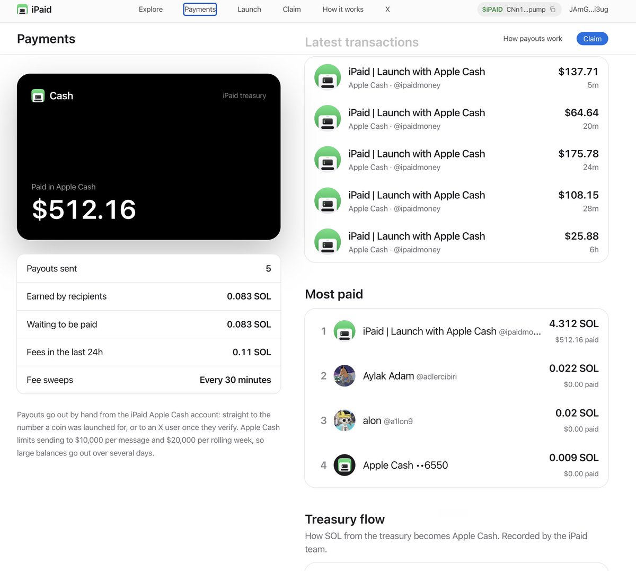The height and width of the screenshot is (571, 636).
Task: Click the iPaid logo icon in header
Action: [22, 10]
